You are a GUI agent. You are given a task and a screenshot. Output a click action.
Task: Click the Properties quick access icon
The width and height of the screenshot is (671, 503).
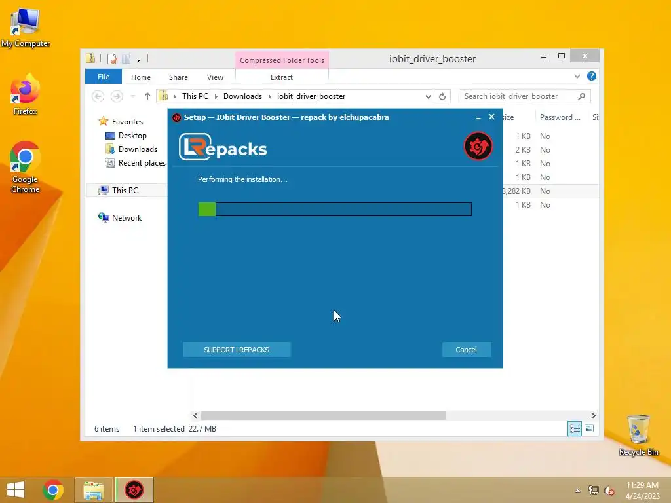[x=112, y=58]
